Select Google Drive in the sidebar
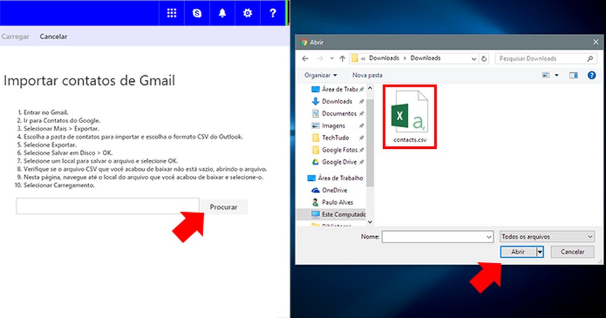 (x=337, y=162)
